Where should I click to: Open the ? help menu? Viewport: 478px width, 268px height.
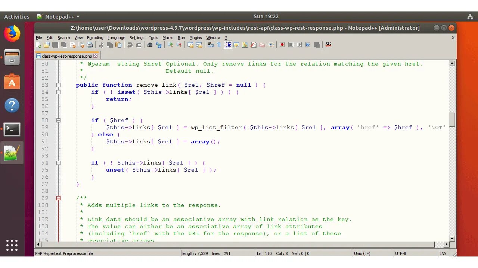[x=226, y=38]
